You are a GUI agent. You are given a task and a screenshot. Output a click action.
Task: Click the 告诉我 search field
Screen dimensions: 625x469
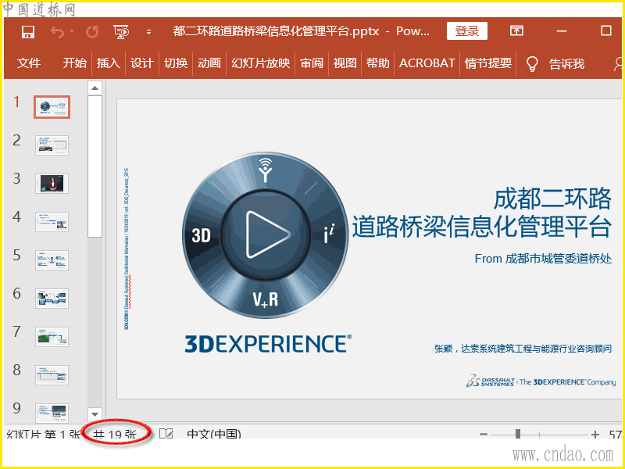566,63
